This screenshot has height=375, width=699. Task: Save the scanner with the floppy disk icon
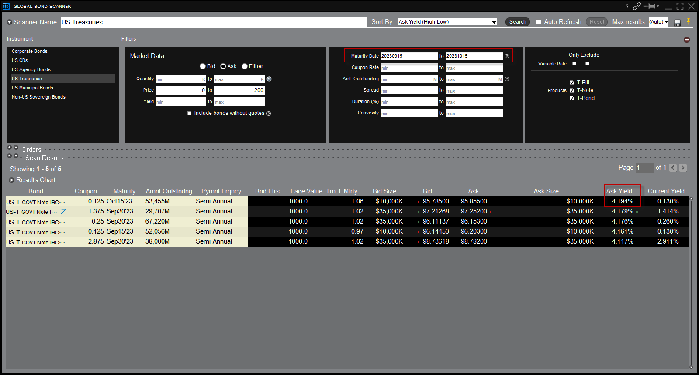(x=678, y=23)
